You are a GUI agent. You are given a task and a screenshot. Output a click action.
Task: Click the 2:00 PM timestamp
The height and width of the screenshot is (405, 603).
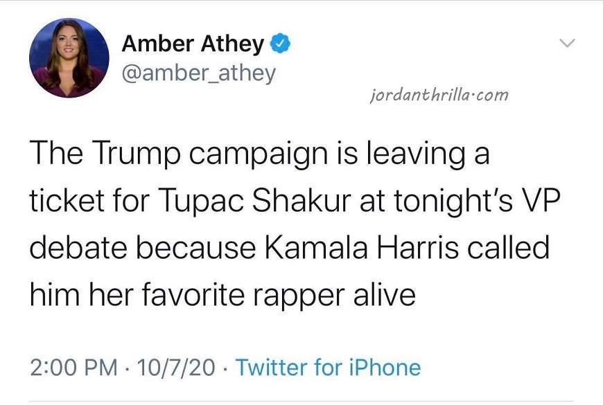[x=74, y=367]
